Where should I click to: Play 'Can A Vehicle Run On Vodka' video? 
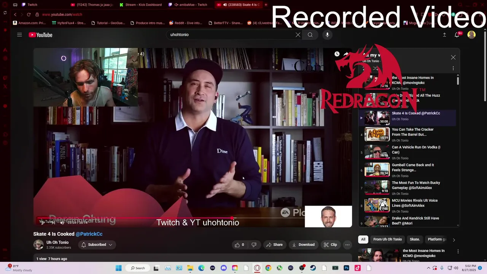(x=407, y=152)
